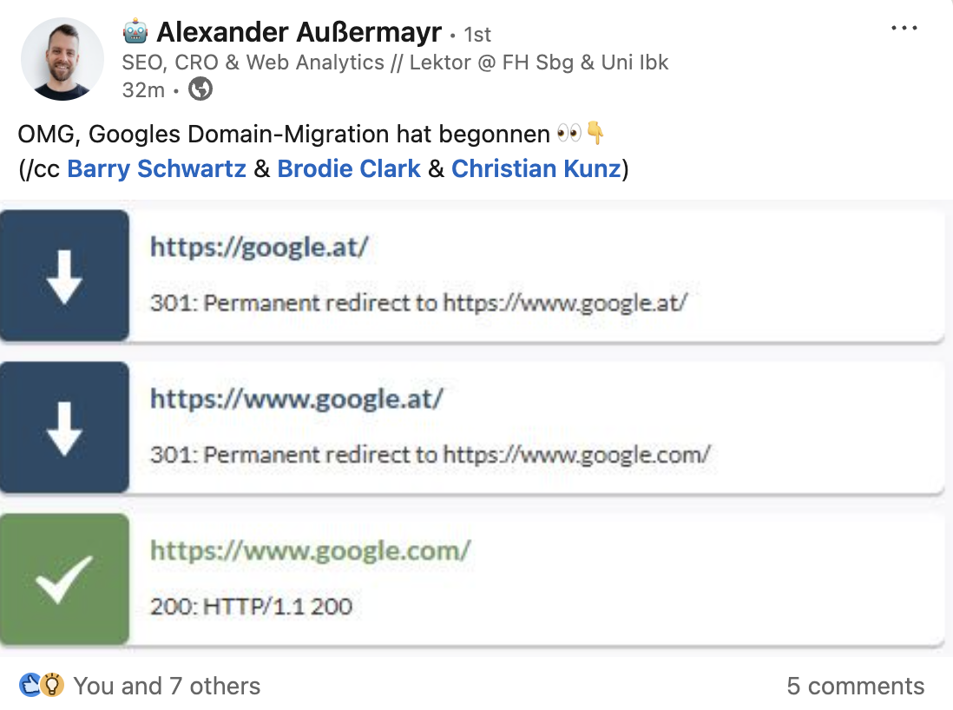Expand the comments by clicking '5 comments'
Screen dimensions: 953x710
[858, 685]
